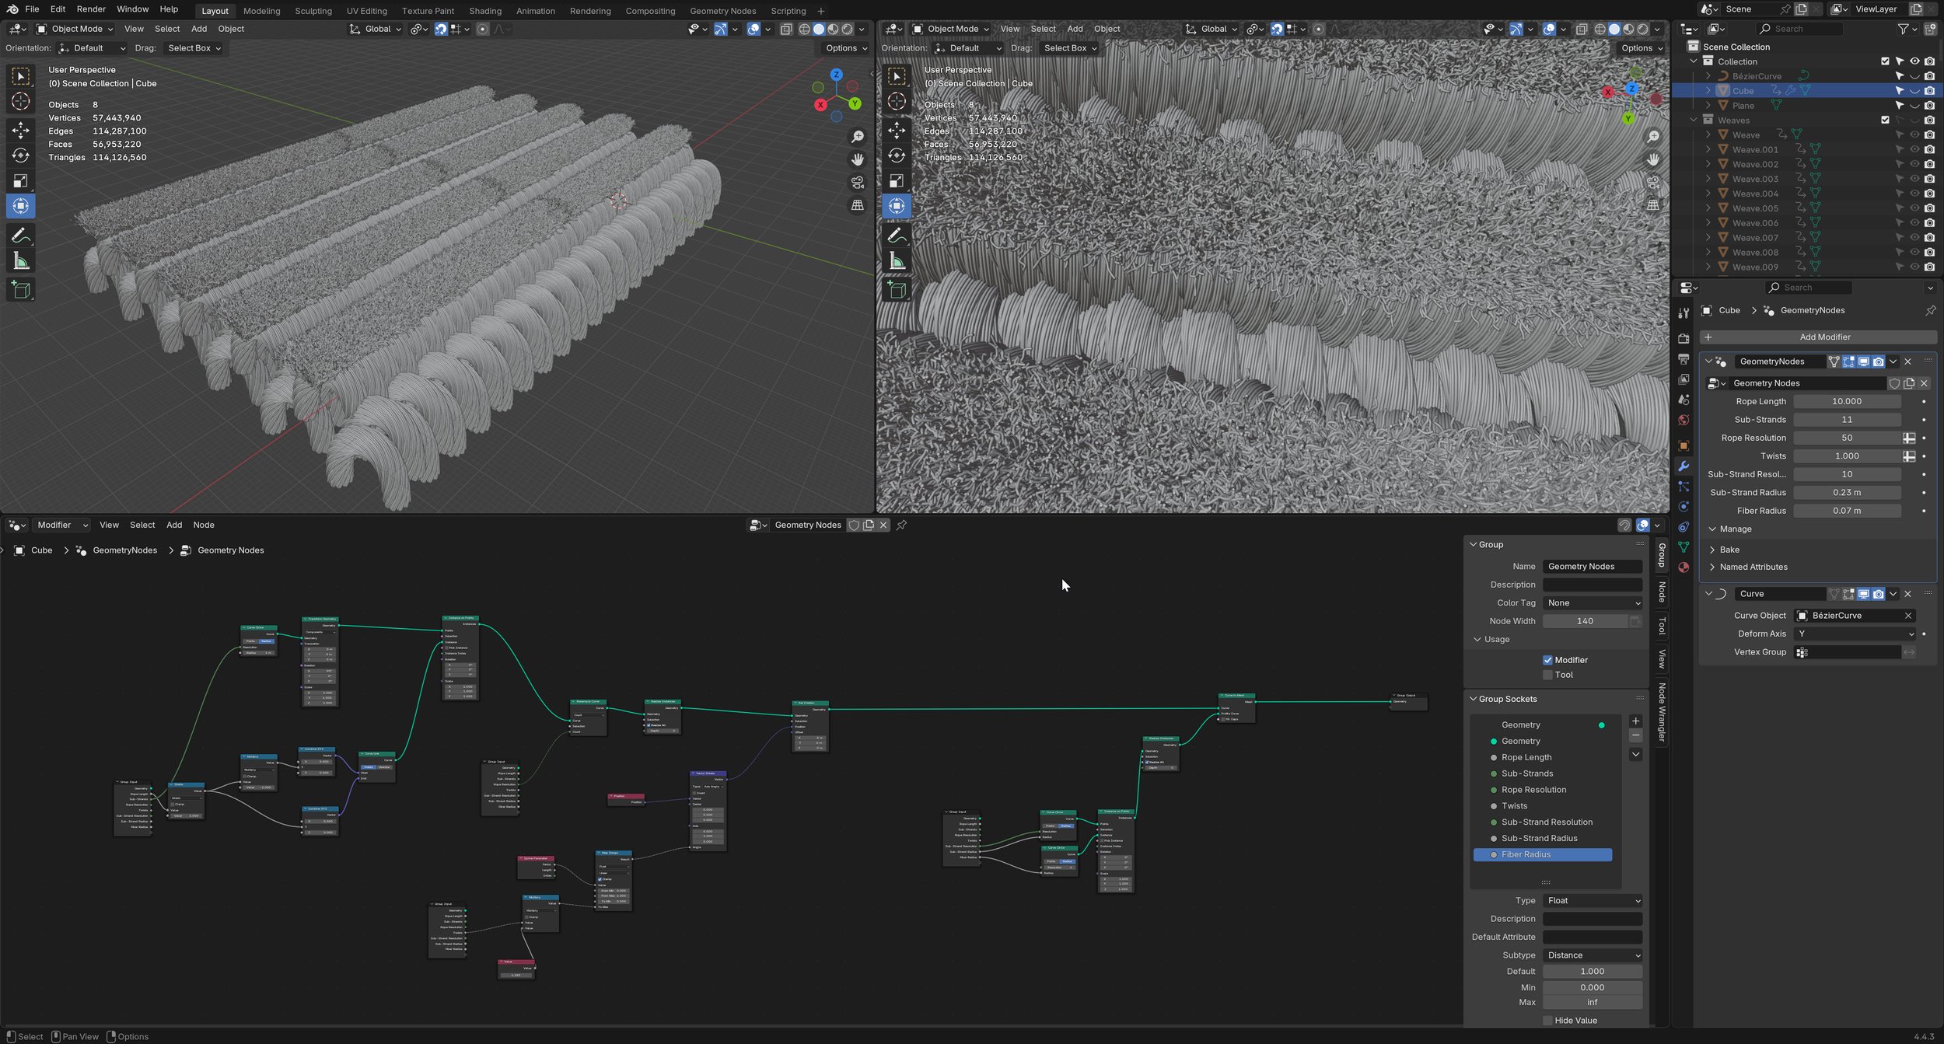Viewport: 1944px width, 1044px height.
Task: Click the Cursor tool in right viewport
Action: tap(897, 102)
